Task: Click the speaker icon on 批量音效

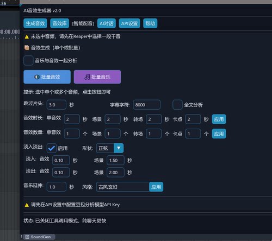Action: [x=37, y=77]
